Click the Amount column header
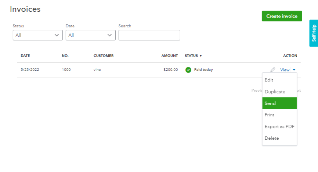The height and width of the screenshot is (172, 318). (x=170, y=56)
